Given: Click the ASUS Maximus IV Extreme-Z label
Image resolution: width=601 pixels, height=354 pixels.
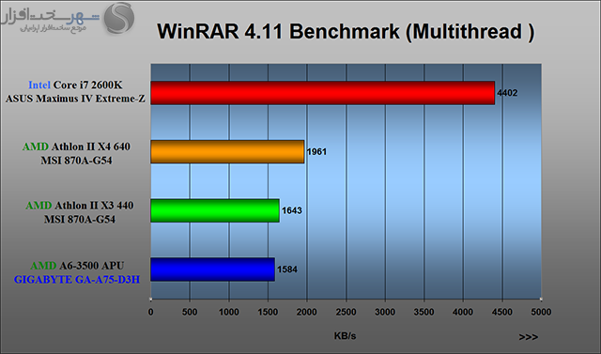Looking at the screenshot, I should 75,99.
